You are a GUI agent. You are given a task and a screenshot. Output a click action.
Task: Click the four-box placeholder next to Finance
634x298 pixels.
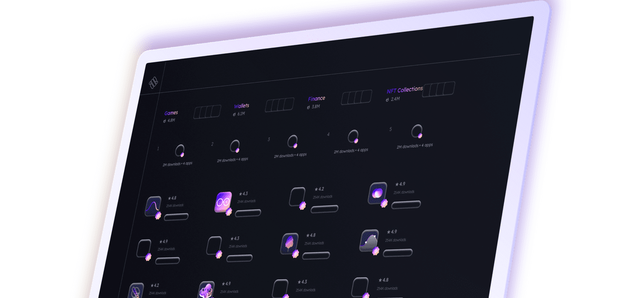(356, 97)
